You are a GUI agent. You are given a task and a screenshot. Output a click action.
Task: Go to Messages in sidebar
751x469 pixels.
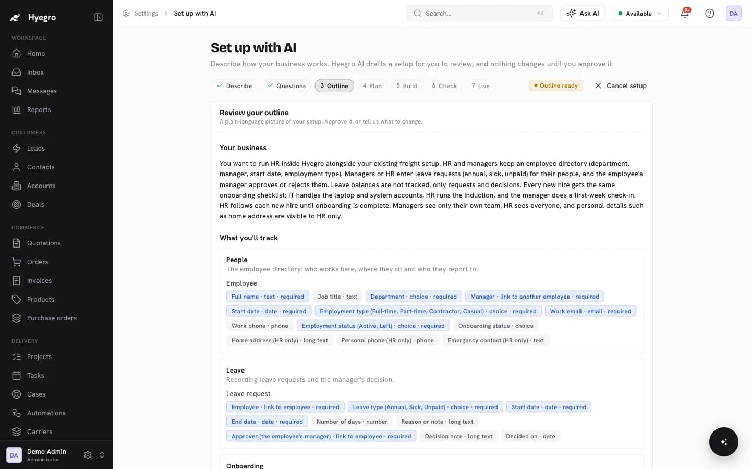(x=56, y=91)
